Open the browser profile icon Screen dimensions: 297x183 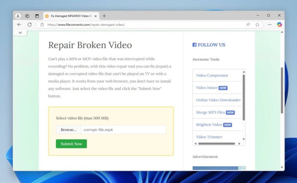(18, 16)
